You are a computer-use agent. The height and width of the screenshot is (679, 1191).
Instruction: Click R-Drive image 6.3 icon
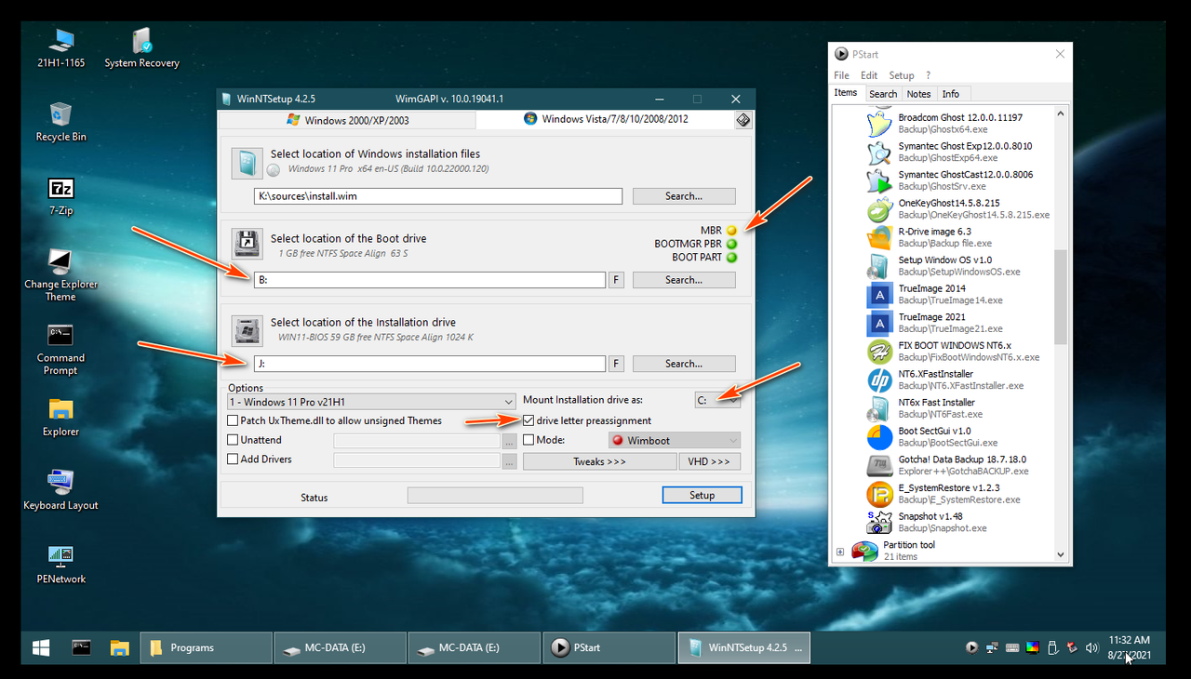click(x=879, y=237)
